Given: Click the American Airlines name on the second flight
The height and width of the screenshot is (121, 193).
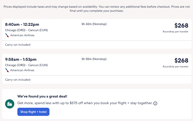Looking at the screenshot, I should click(x=22, y=70).
